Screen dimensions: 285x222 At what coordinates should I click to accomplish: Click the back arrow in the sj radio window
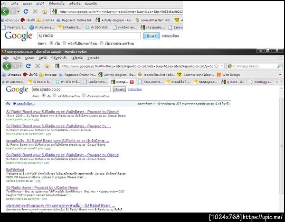pos(5,11)
